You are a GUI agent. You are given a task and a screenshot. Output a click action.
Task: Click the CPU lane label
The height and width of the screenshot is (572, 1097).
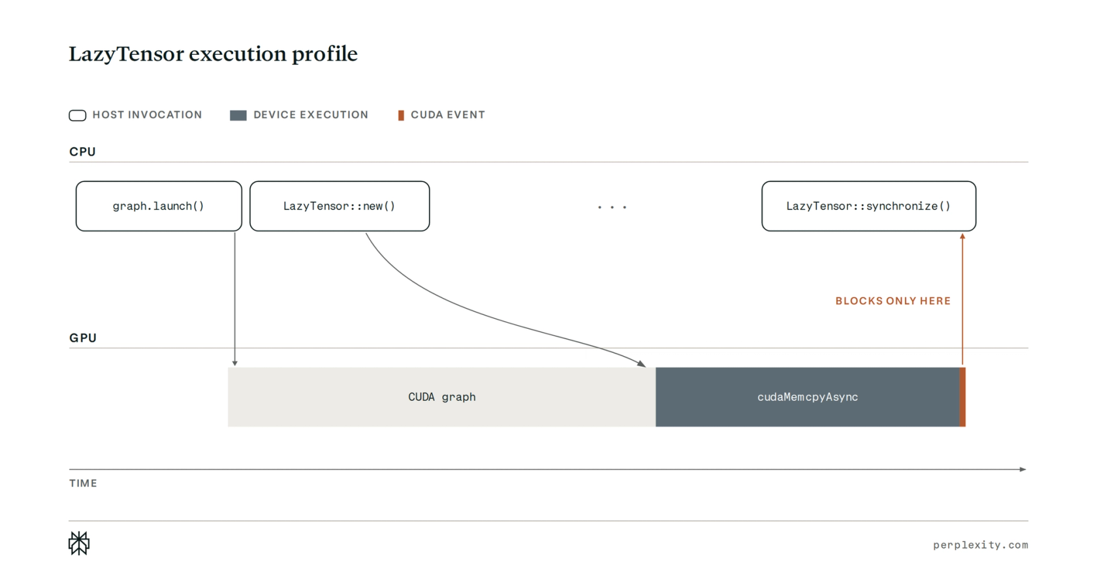pyautogui.click(x=82, y=152)
